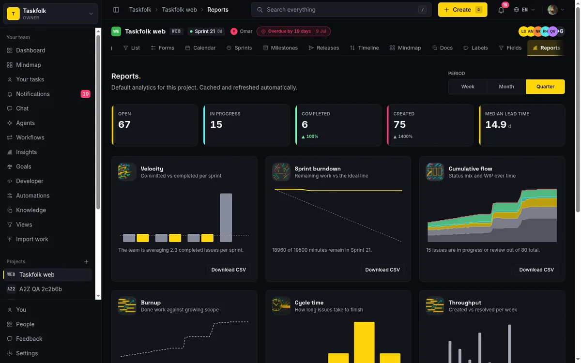This screenshot has width=581, height=363.
Task: Click the Throughput report icon
Action: click(435, 305)
